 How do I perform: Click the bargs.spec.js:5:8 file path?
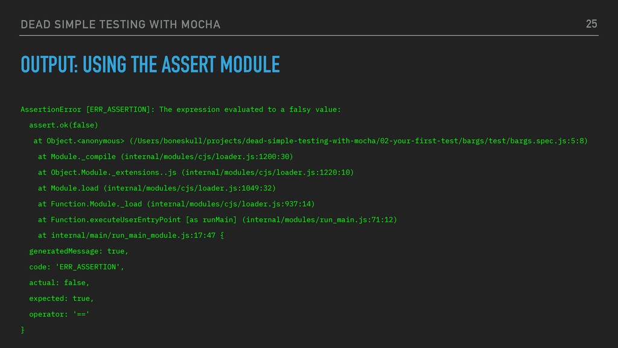click(358, 141)
